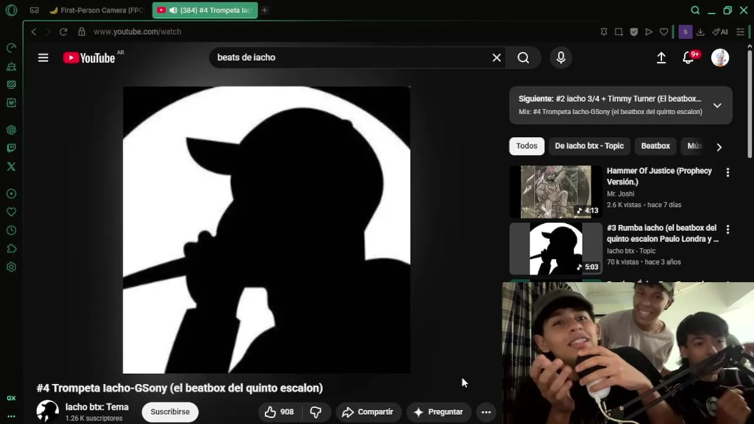Image resolution: width=754 pixels, height=424 pixels.
Task: Open options for Hammer Of Justice video
Action: (x=727, y=173)
